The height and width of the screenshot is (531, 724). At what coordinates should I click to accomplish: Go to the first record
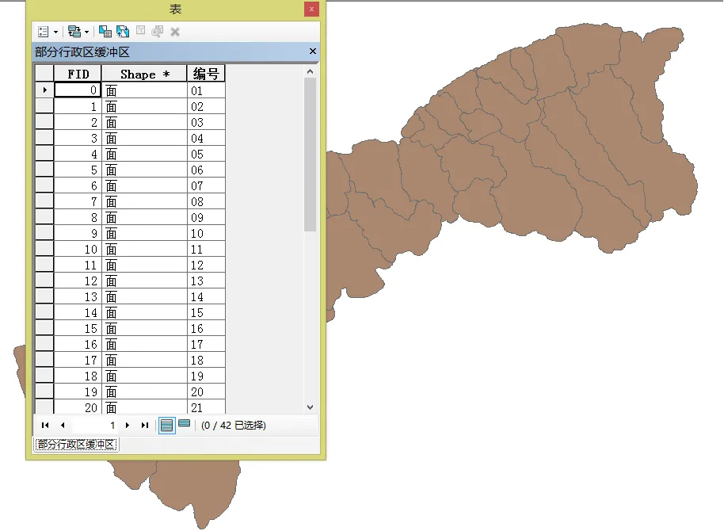click(45, 425)
